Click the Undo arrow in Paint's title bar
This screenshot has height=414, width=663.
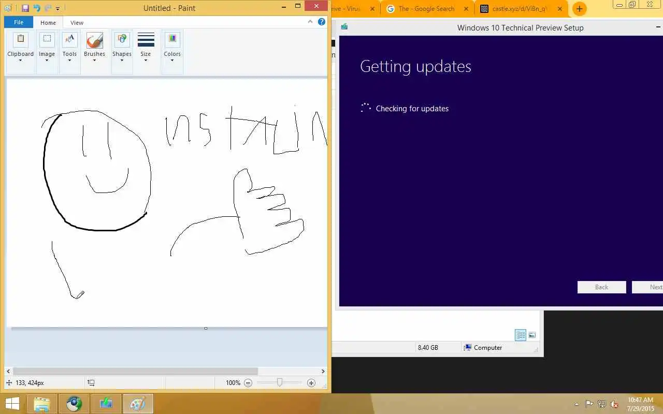click(36, 8)
